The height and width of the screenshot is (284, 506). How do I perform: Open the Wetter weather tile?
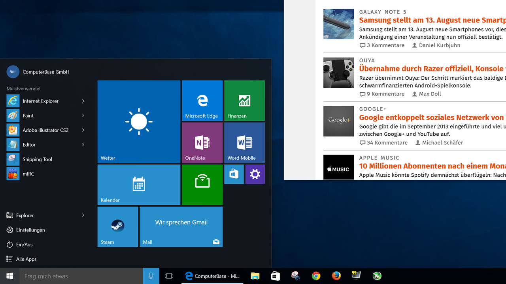139,121
